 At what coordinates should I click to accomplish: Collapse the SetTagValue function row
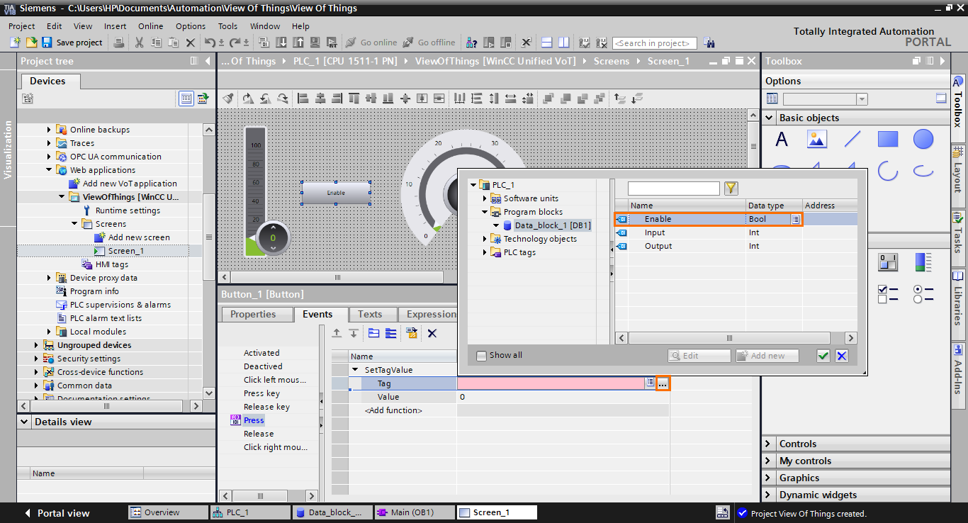(356, 370)
